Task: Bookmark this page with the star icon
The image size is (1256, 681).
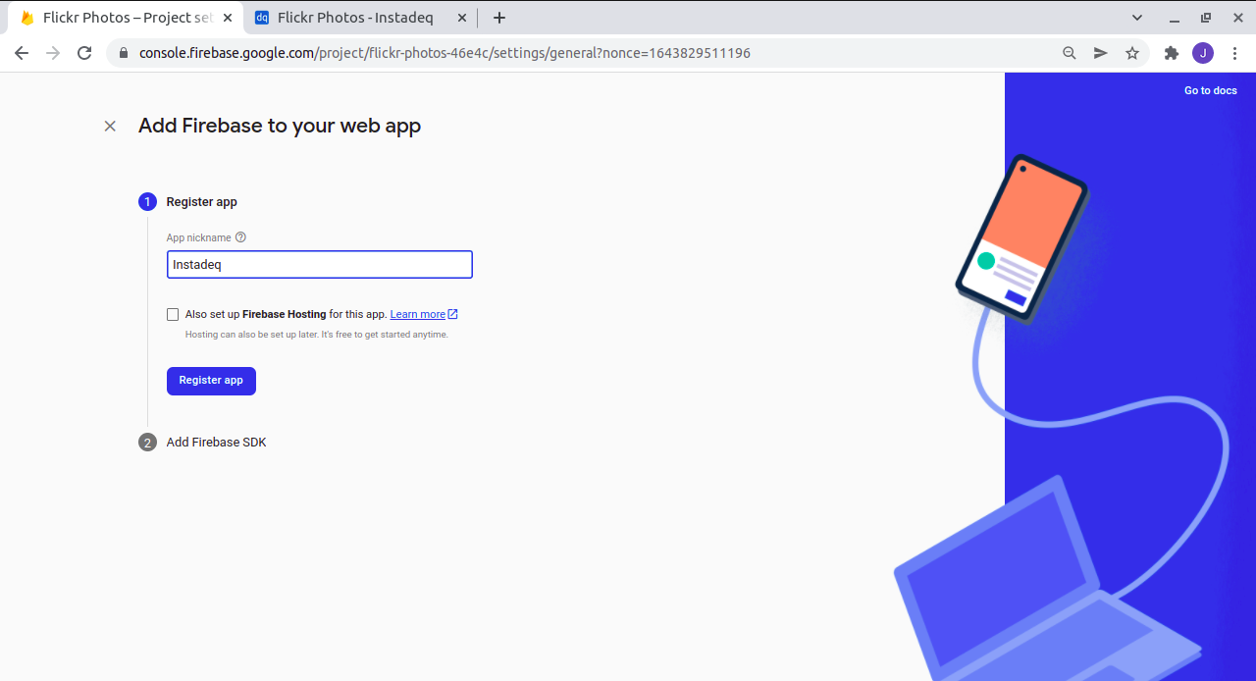Action: click(1132, 53)
